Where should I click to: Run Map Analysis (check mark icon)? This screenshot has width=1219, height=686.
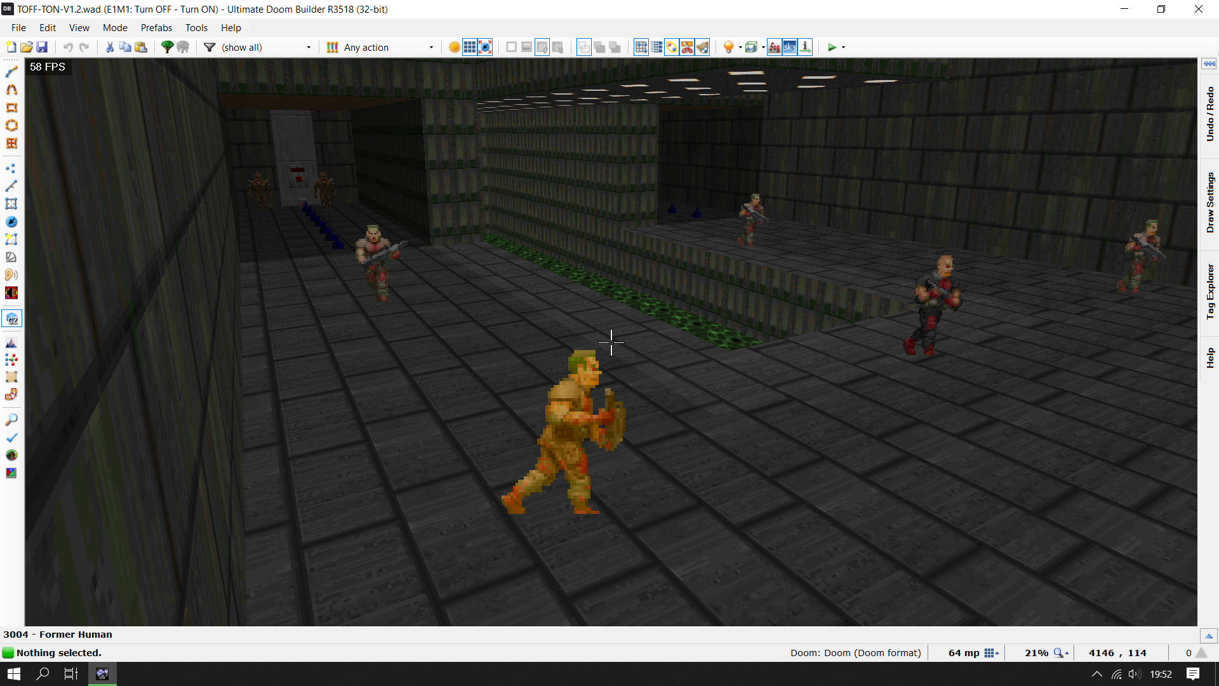pyautogui.click(x=11, y=438)
